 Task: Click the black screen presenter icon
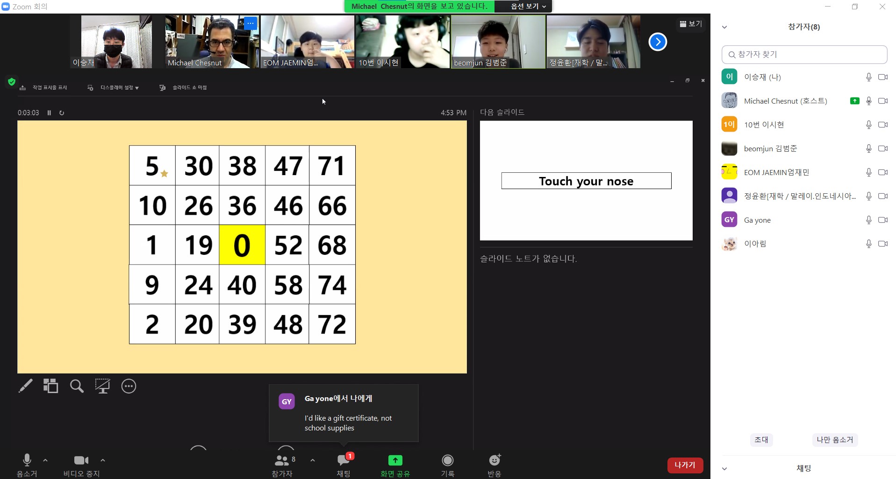[x=102, y=386]
